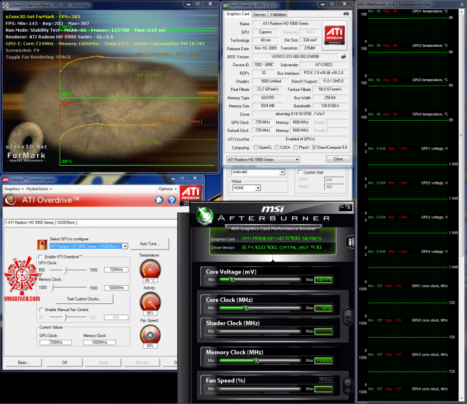Click the OK button in Catalyst

pyautogui.click(x=65, y=362)
